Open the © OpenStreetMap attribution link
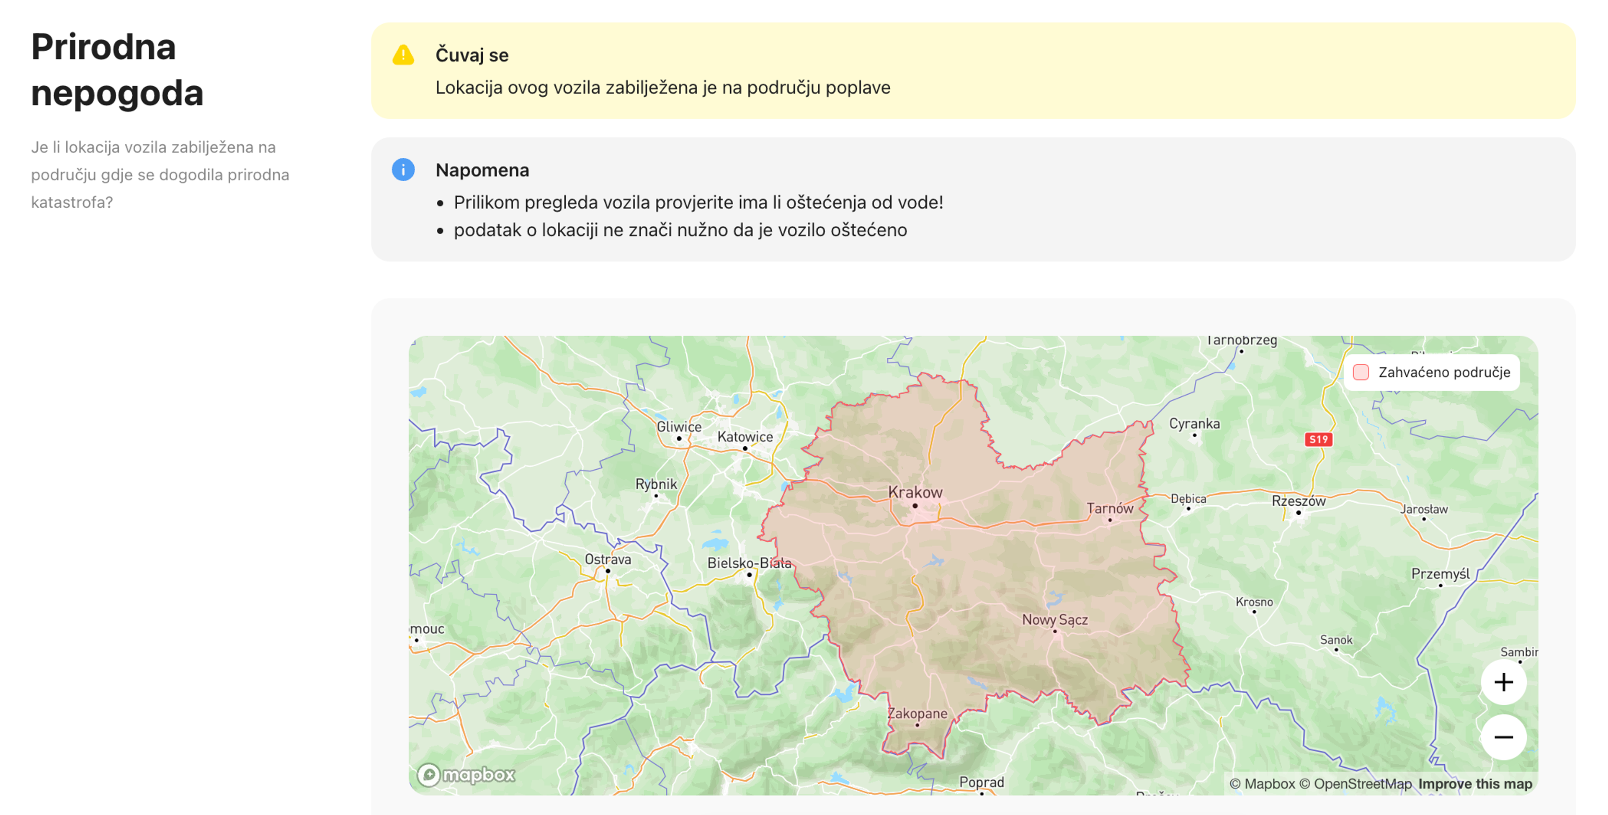The width and height of the screenshot is (1608, 815). click(x=1355, y=784)
